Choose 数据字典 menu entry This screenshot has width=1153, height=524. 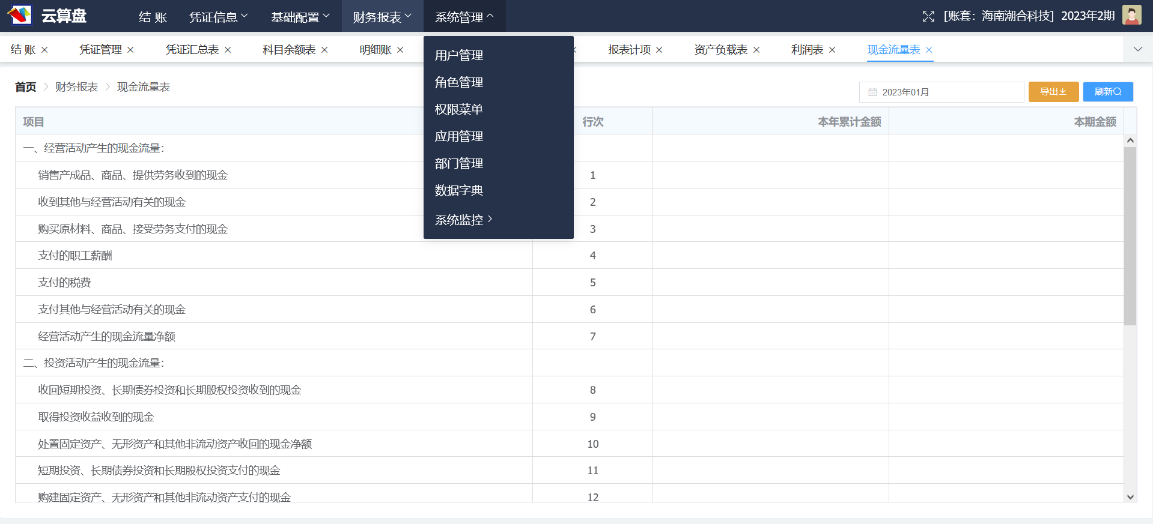(x=459, y=190)
